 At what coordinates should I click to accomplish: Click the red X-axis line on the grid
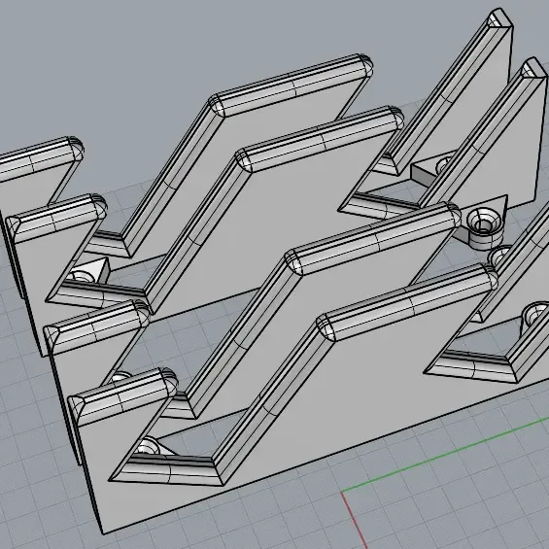(354, 520)
